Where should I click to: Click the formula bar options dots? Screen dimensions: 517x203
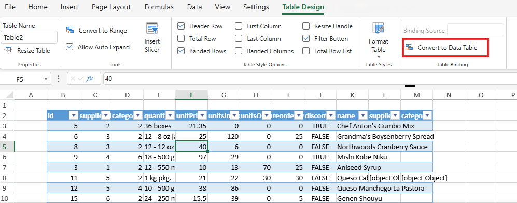point(59,79)
